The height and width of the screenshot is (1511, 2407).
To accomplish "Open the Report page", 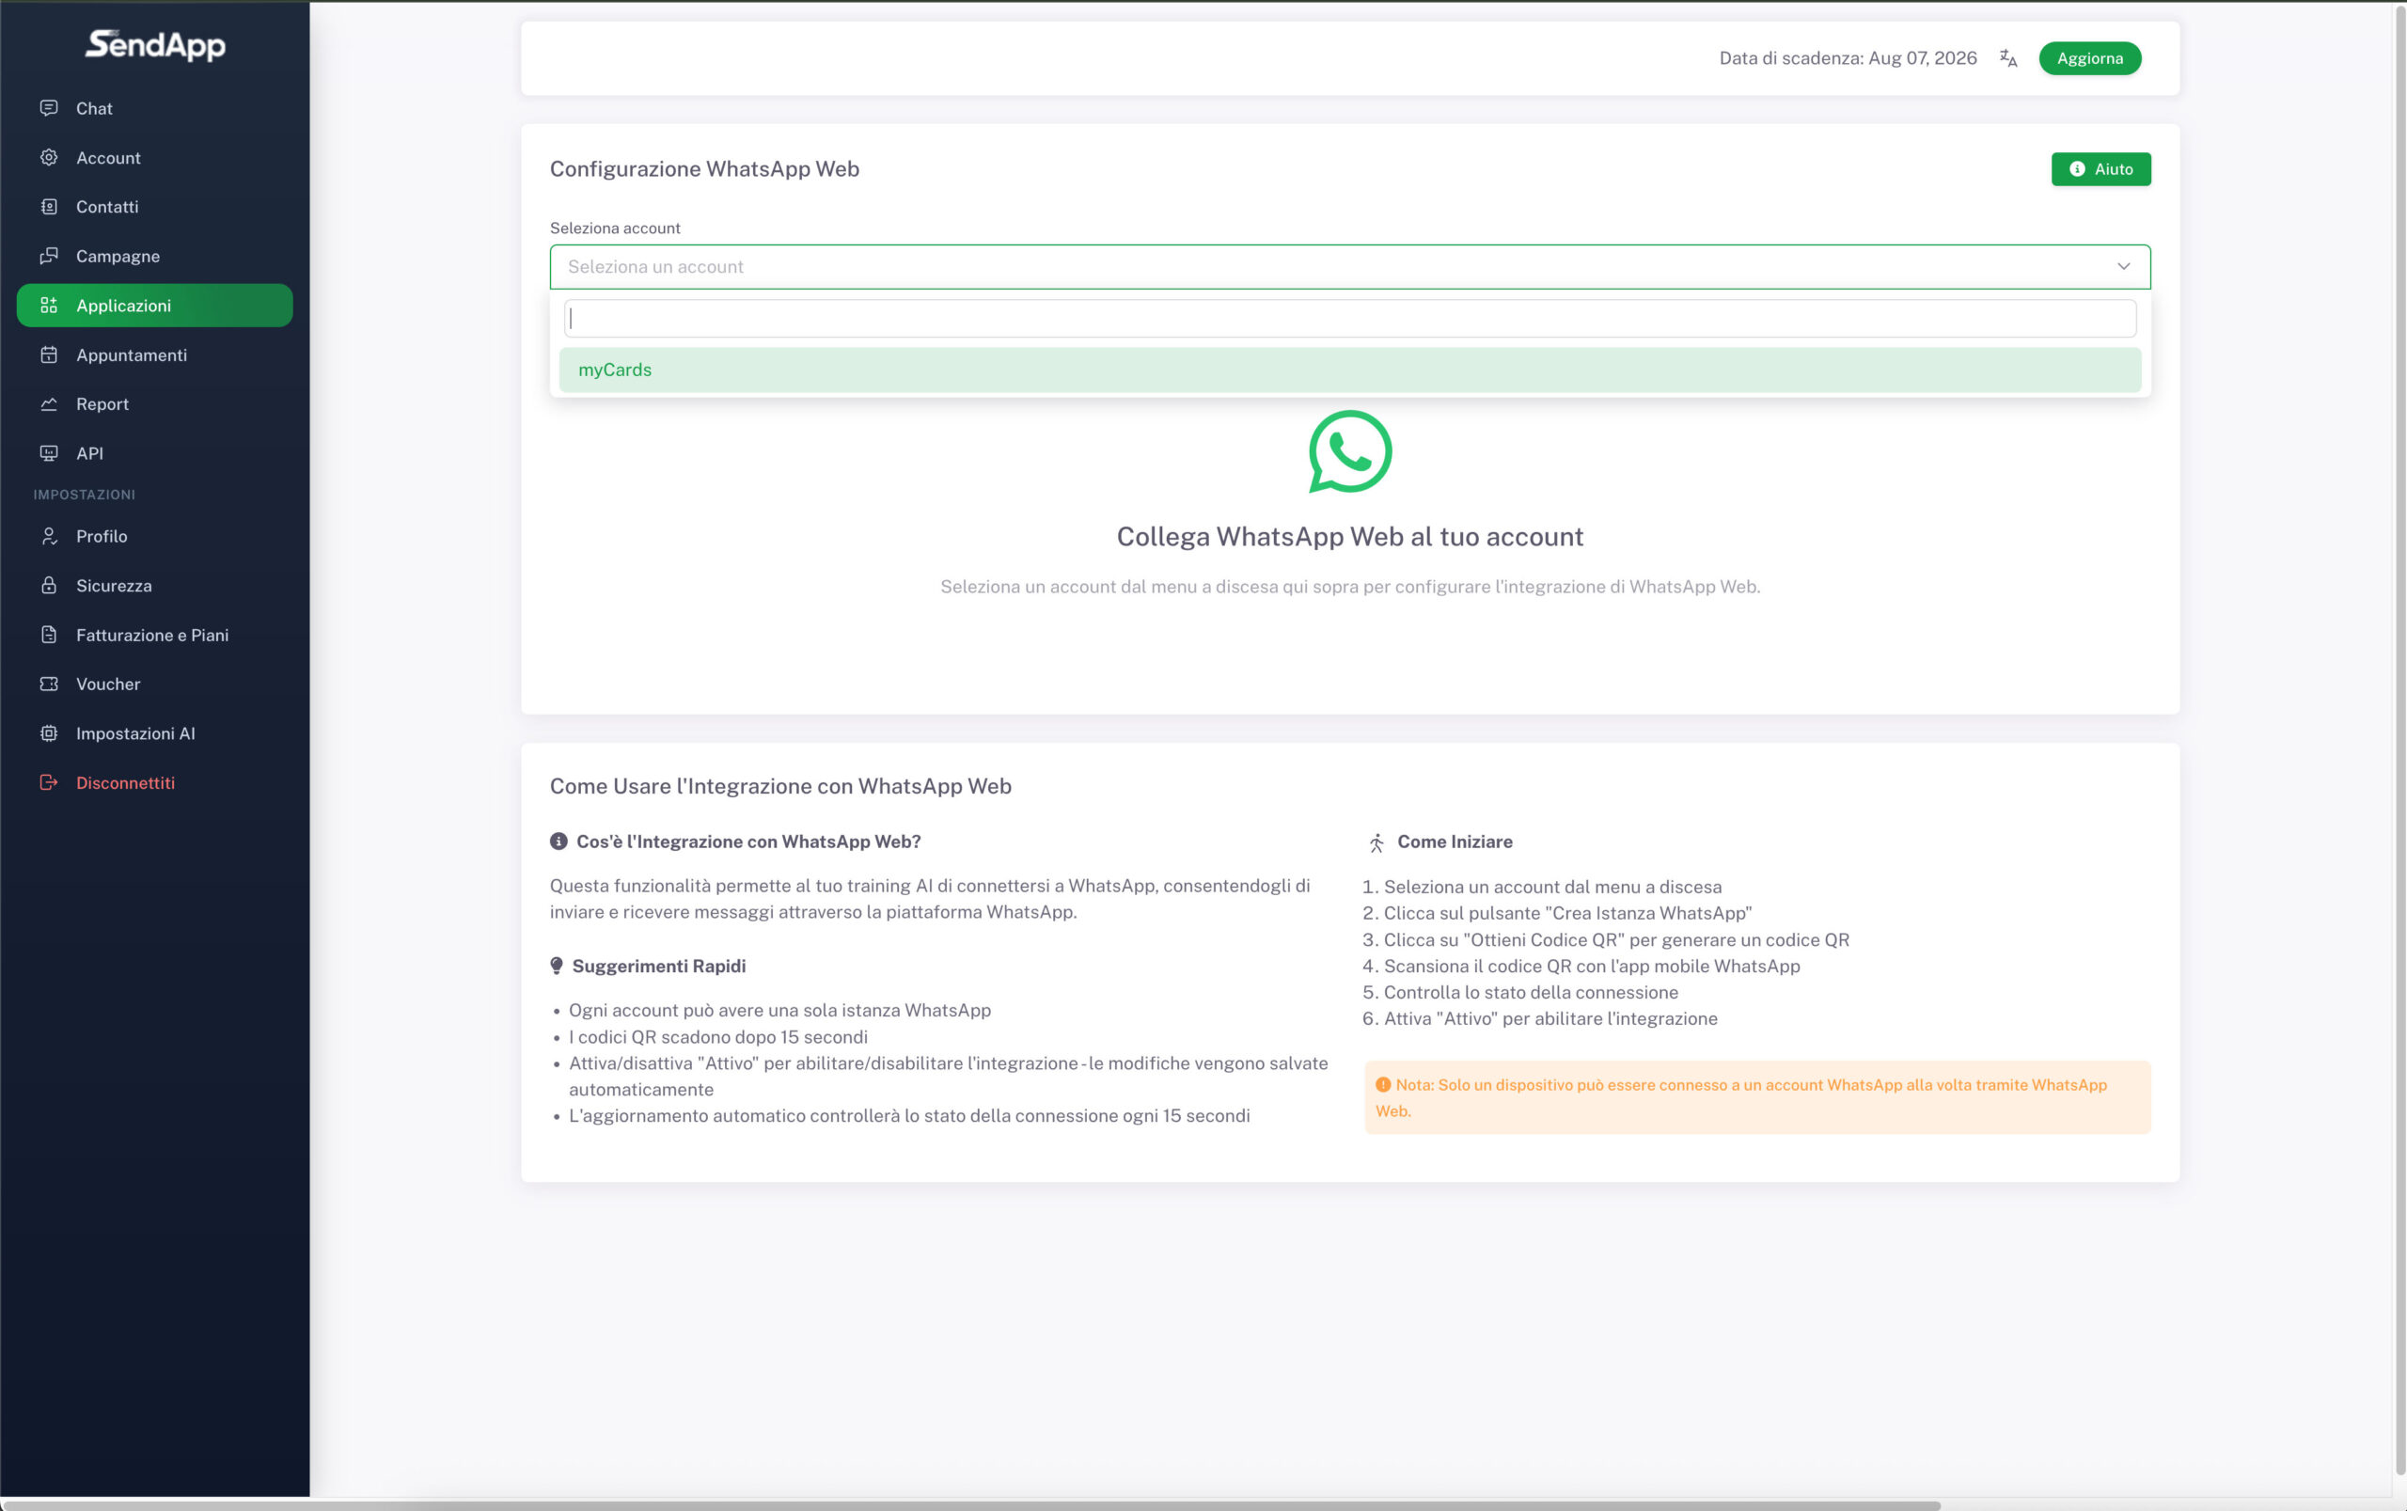I will [x=155, y=403].
